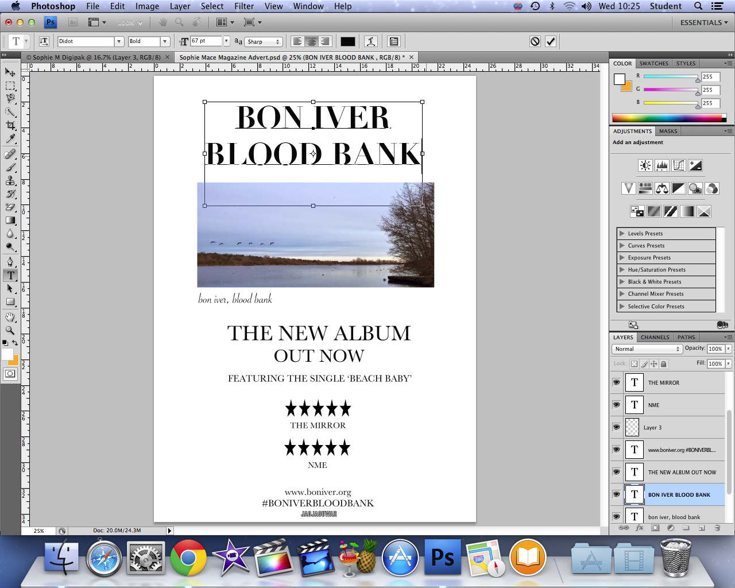Open the Layer menu
The image size is (735, 588).
point(180,6)
